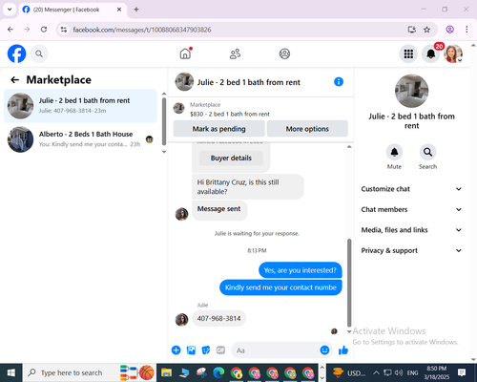Open Chrome profile avatar icon

click(449, 30)
